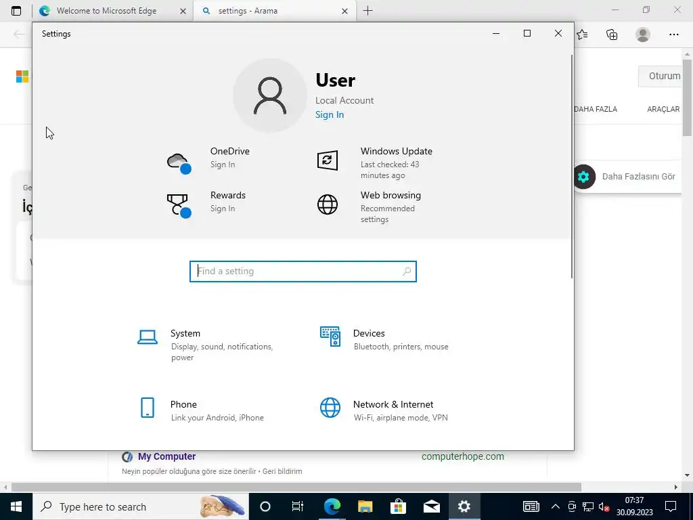
Task: Open a new tab in Edge
Action: (367, 11)
